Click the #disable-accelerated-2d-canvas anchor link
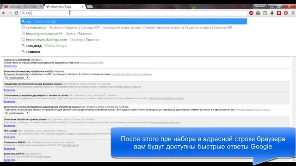This screenshot has width=296, height=166. click(x=166, y=98)
